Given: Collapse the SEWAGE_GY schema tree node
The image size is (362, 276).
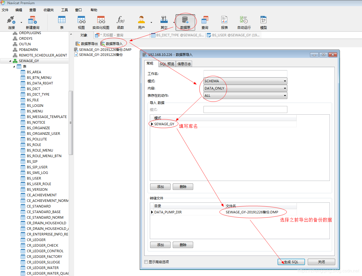Looking at the screenshot, I should tap(10, 61).
